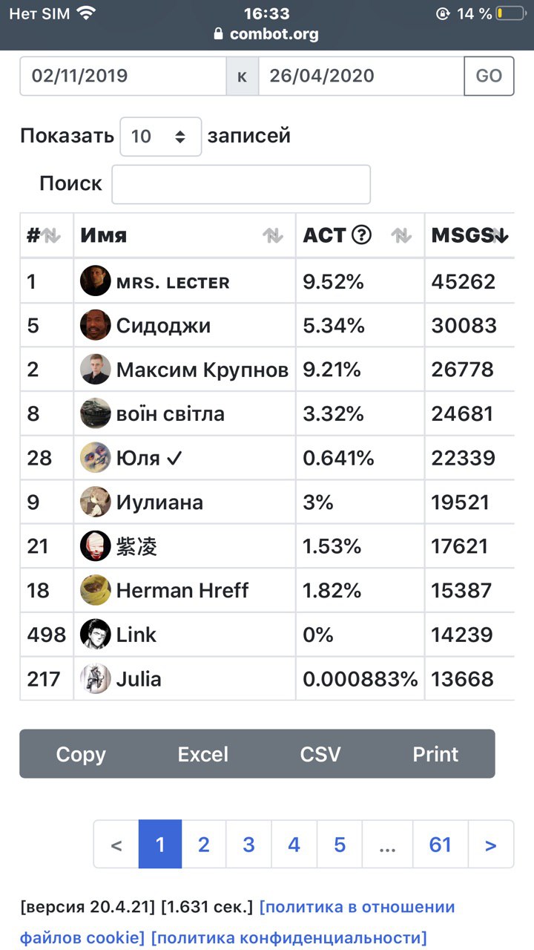Viewport: 534px width, 950px height.
Task: Jump to last page 61
Action: 441,845
